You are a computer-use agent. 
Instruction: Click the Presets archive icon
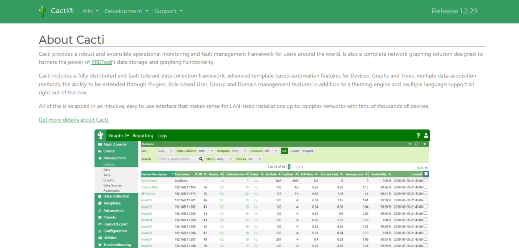tap(100, 217)
